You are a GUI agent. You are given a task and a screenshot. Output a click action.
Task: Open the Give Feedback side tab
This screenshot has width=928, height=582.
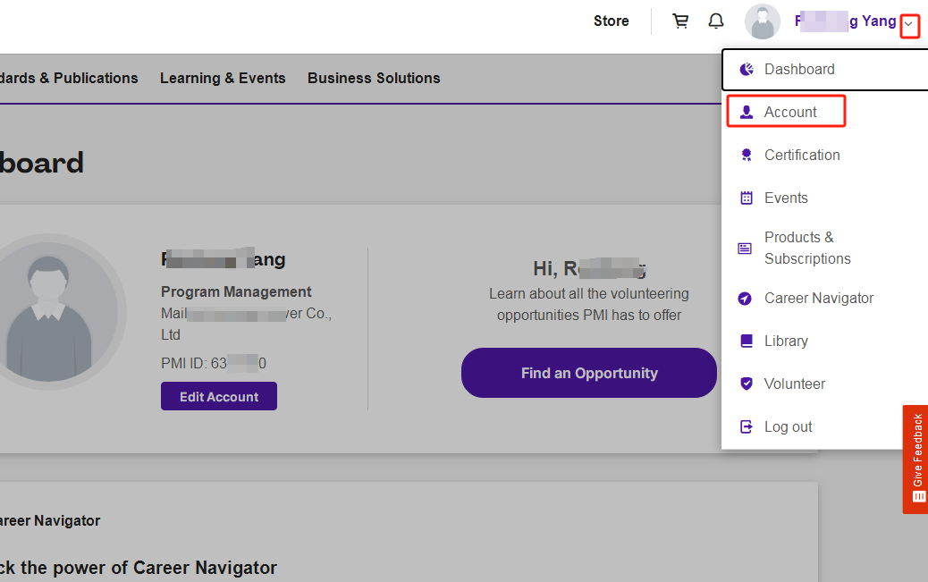point(916,459)
